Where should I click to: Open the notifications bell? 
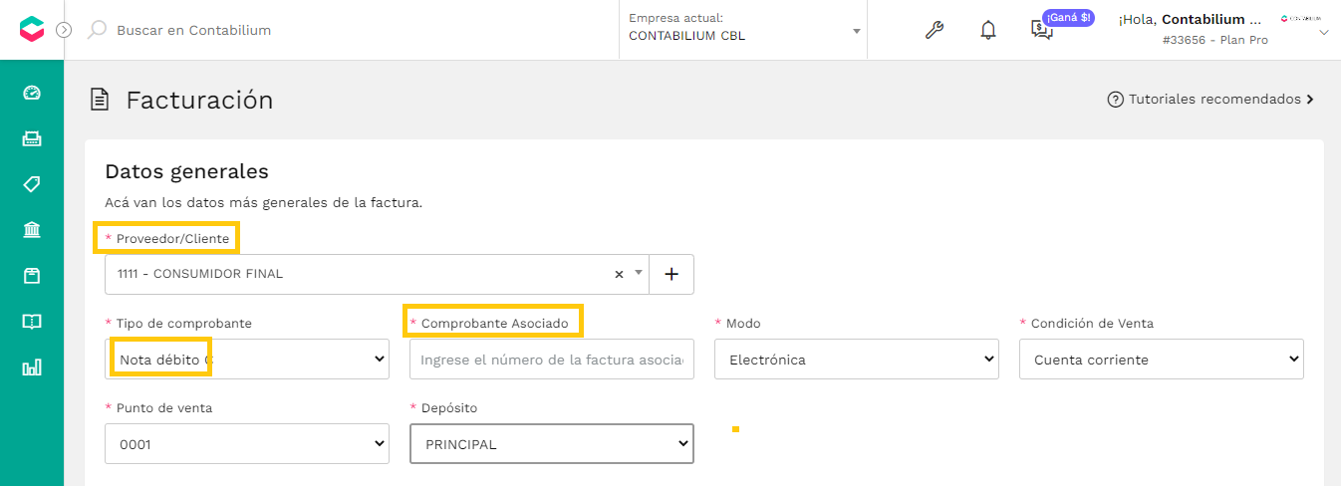coord(987,30)
